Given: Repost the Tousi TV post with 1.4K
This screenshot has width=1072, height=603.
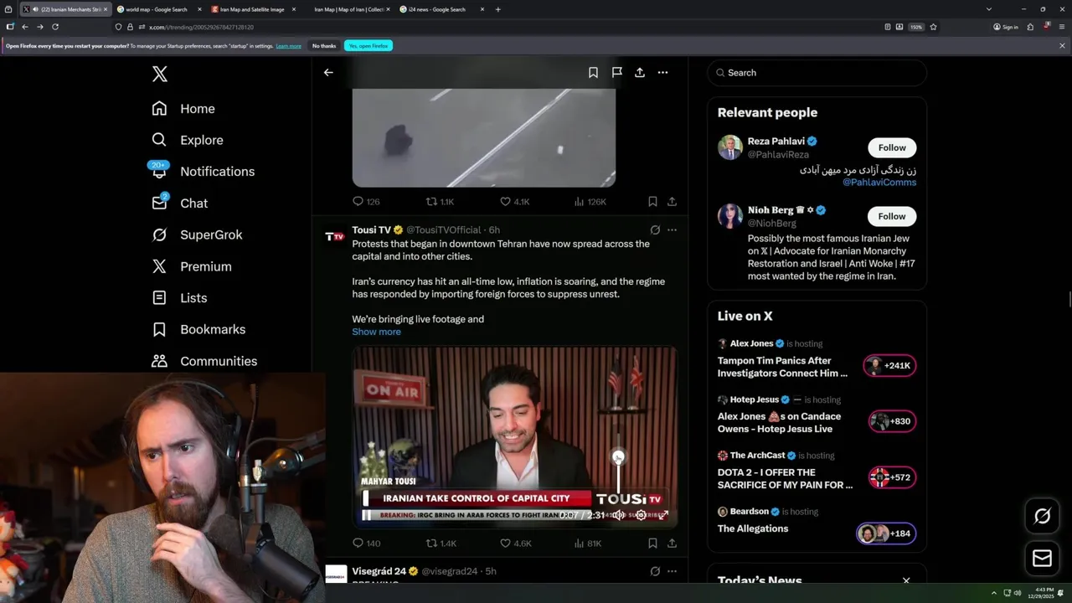Looking at the screenshot, I should [x=441, y=544].
